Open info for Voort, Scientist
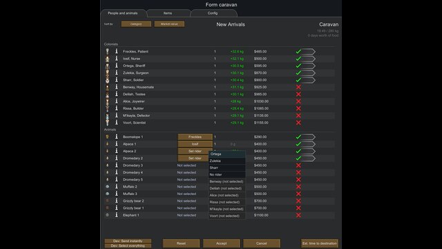Screen dimensions: 442x249 (x=117, y=122)
